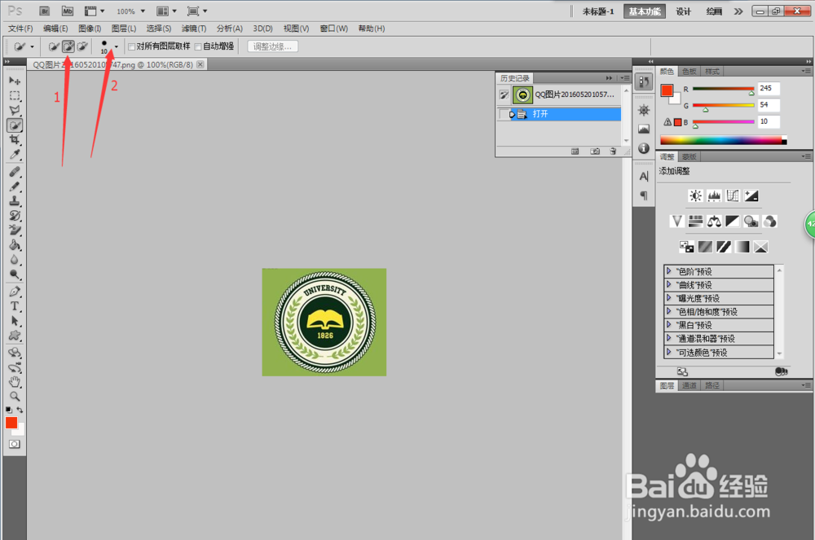Switch to the 绘画 workspace
Image resolution: width=815 pixels, height=540 pixels.
714,11
